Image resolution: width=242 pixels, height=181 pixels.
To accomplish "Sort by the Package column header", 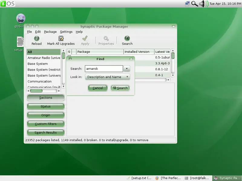I will 100,52.
